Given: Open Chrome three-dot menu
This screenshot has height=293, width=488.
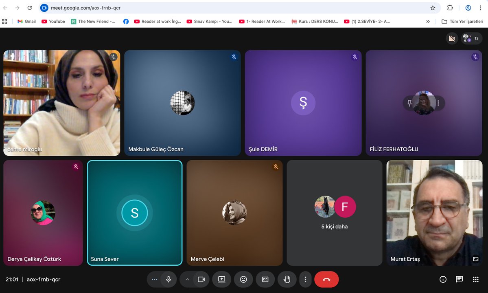Looking at the screenshot, I should click(480, 8).
